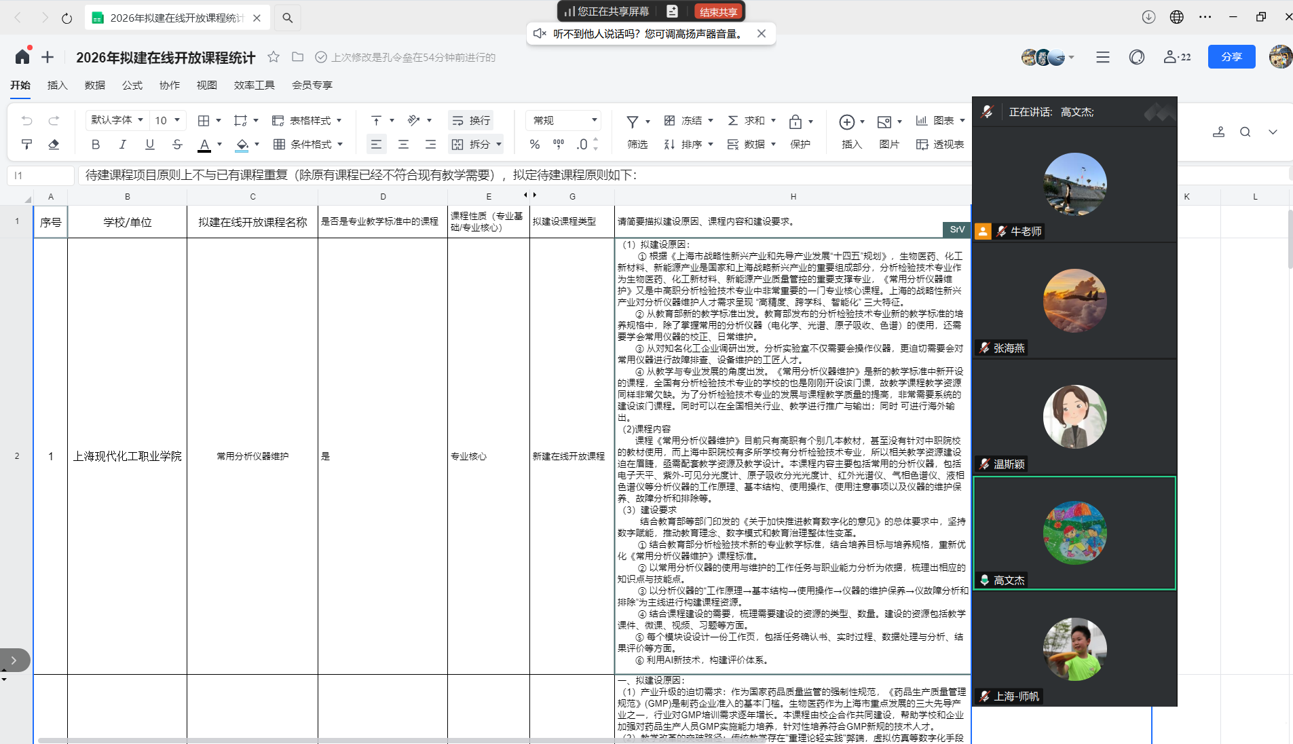1293x744 pixels.
Task: Click the cell reference name box
Action: [x=41, y=175]
